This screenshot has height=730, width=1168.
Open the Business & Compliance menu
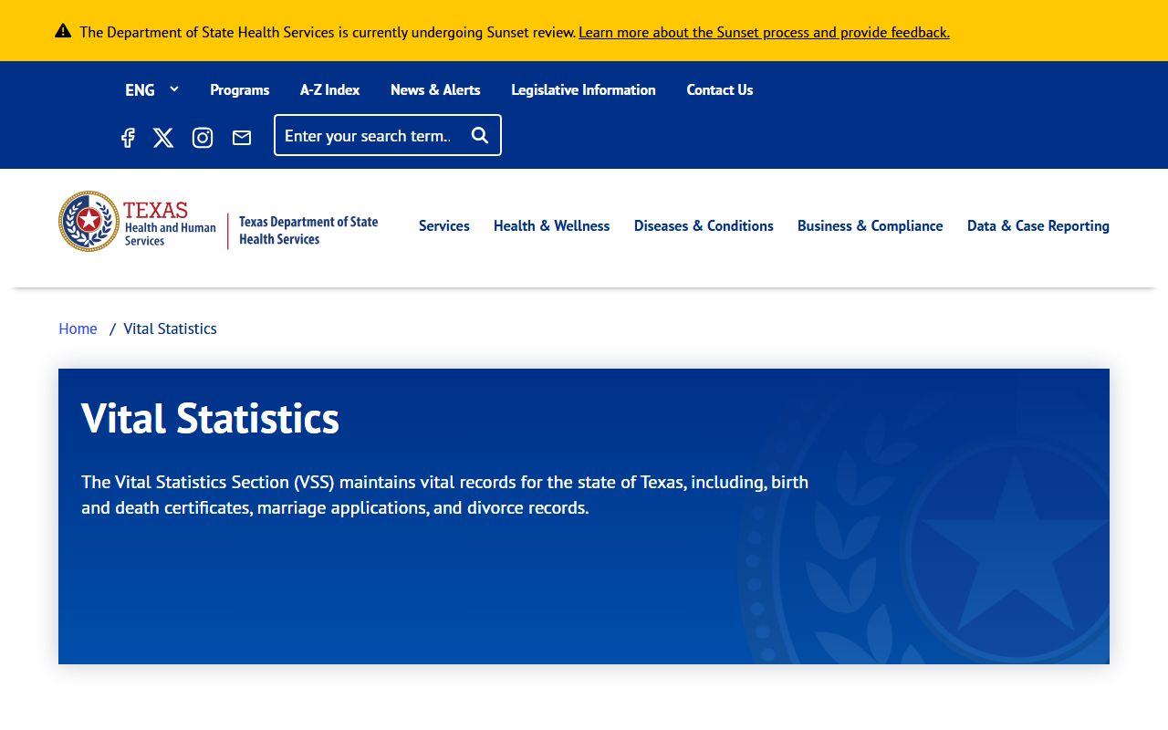(870, 225)
